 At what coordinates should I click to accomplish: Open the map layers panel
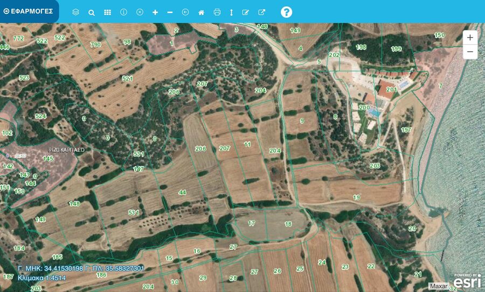[75, 12]
